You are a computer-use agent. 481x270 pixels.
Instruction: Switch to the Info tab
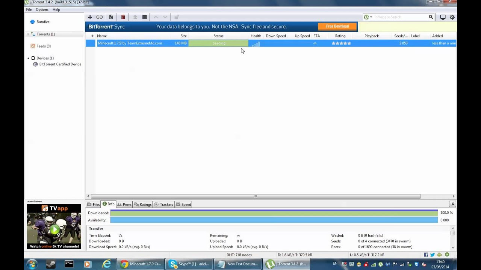[x=109, y=204]
